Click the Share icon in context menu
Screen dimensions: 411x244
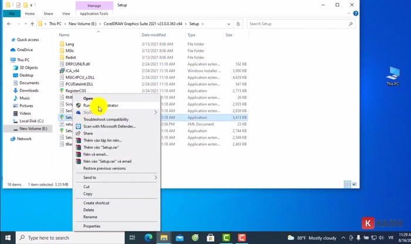tap(79, 133)
